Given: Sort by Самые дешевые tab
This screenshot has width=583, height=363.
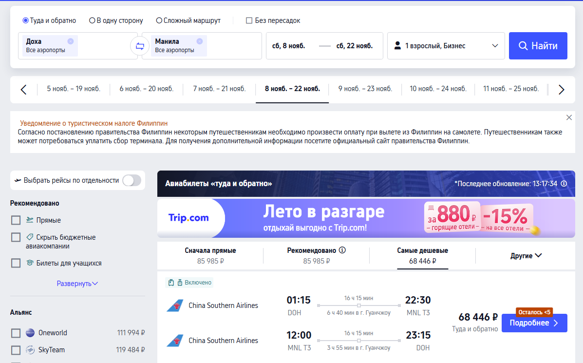Looking at the screenshot, I should pos(422,255).
